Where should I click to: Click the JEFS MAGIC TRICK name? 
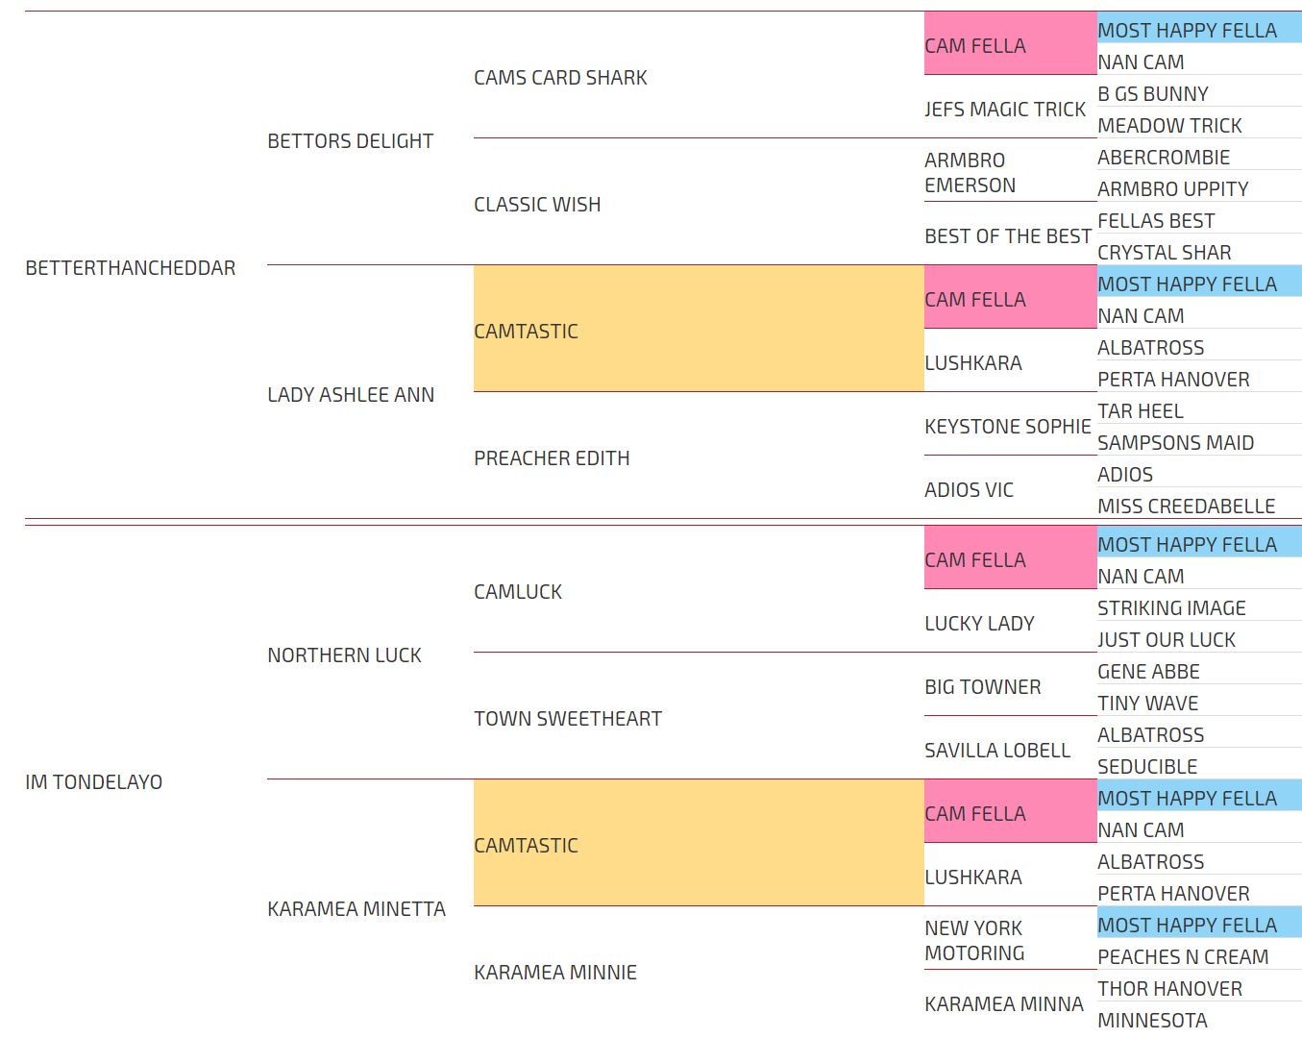tap(1005, 110)
